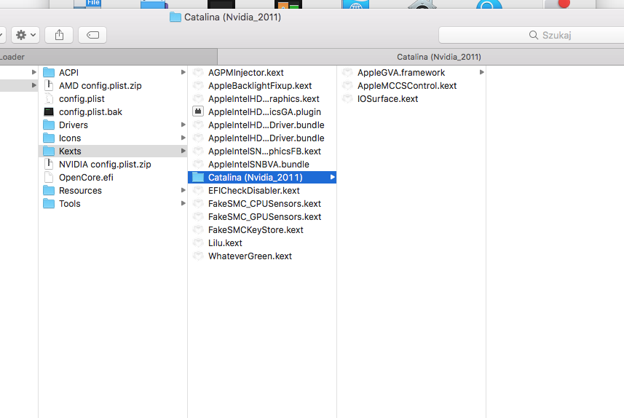
Task: Select the Catalina (Nvidia_2011) folder icon in list
Action: click(x=198, y=178)
